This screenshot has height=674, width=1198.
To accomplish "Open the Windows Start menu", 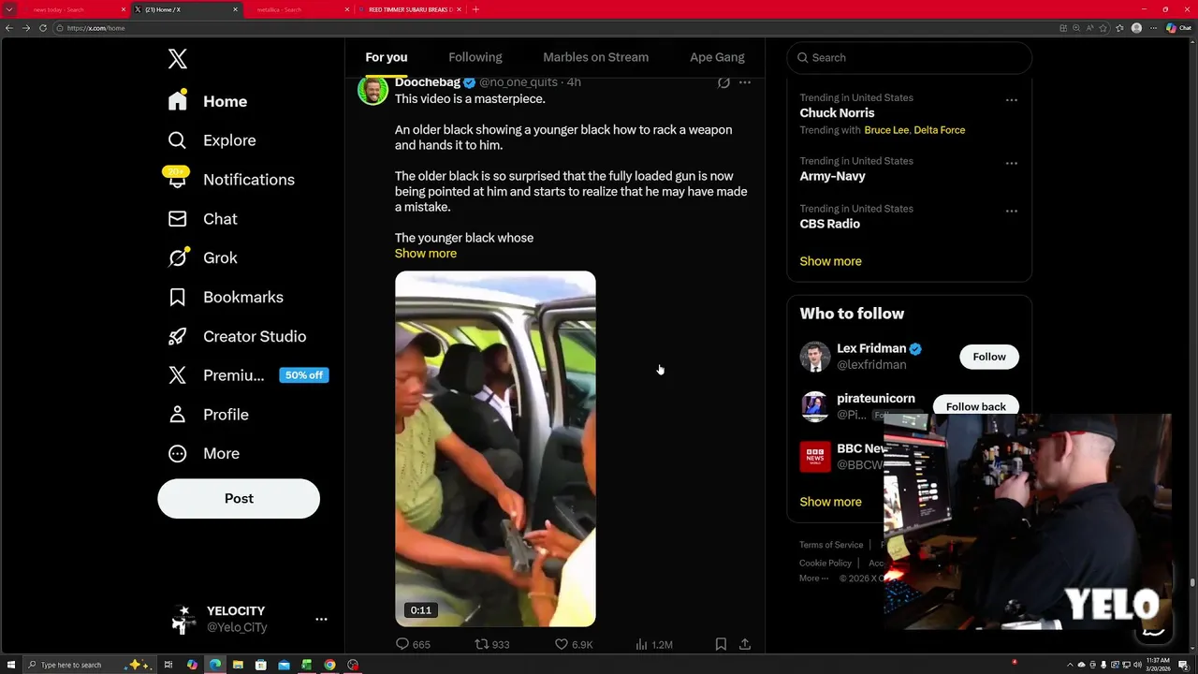I will (10, 665).
